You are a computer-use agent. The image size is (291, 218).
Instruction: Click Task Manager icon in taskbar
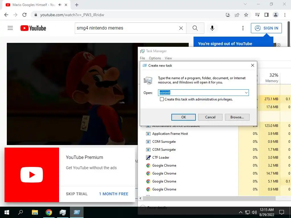[63, 212]
